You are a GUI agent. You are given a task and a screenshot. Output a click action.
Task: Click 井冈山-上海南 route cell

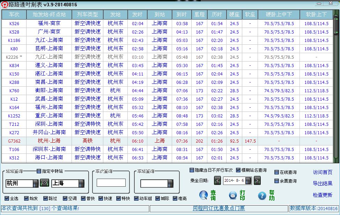pos(49,132)
